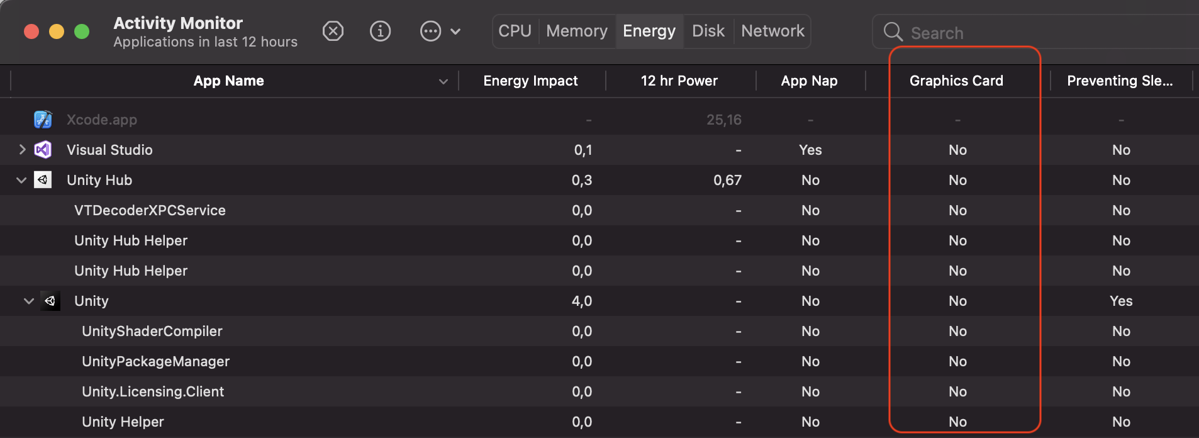
Task: Switch to the Memory tab
Action: (x=577, y=31)
